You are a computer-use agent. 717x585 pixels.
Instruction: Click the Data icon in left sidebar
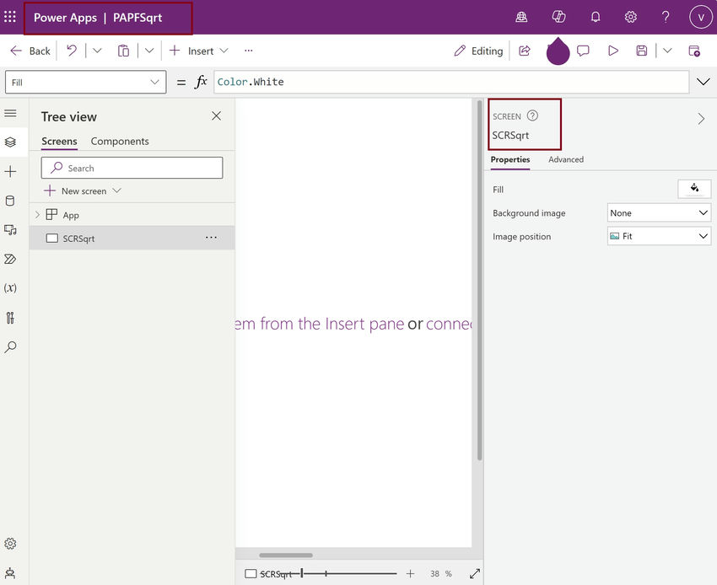pos(10,201)
